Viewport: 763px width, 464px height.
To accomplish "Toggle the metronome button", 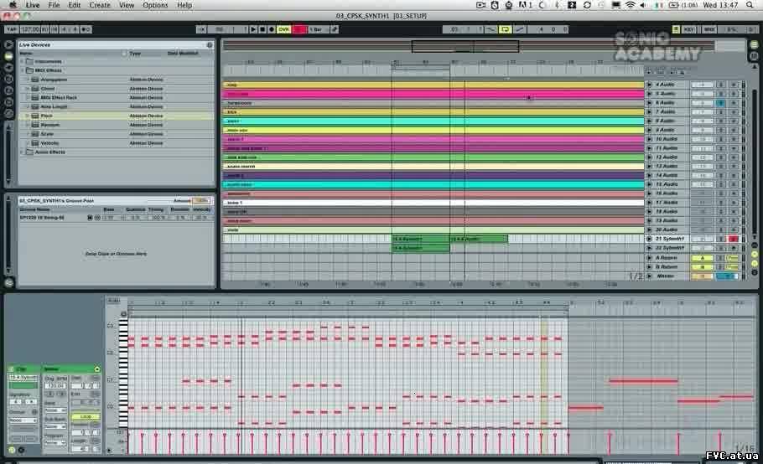I will coord(86,29).
